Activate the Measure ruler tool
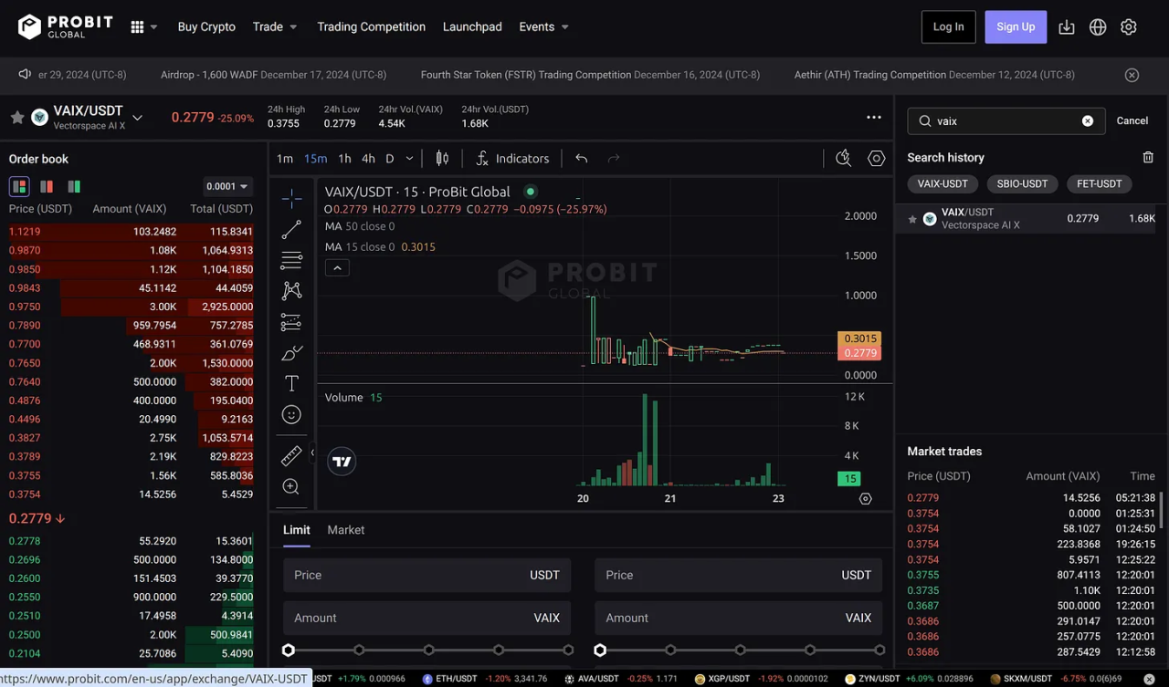1169x687 pixels. [291, 455]
